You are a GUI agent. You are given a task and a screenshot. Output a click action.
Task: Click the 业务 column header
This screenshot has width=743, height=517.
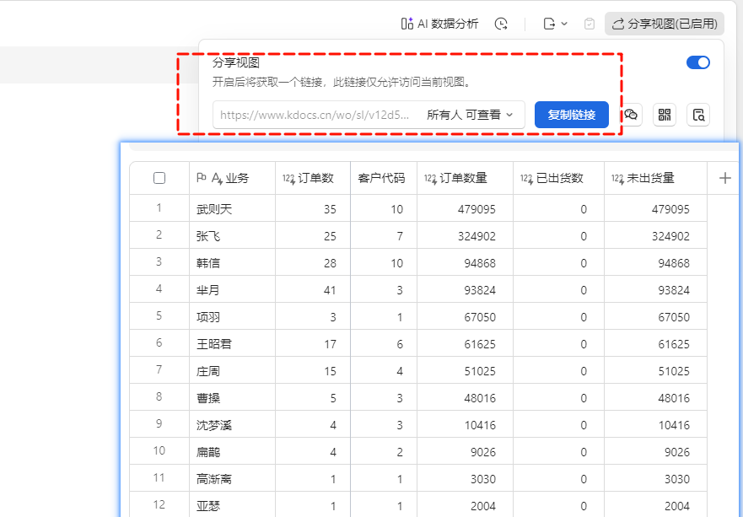coord(232,178)
